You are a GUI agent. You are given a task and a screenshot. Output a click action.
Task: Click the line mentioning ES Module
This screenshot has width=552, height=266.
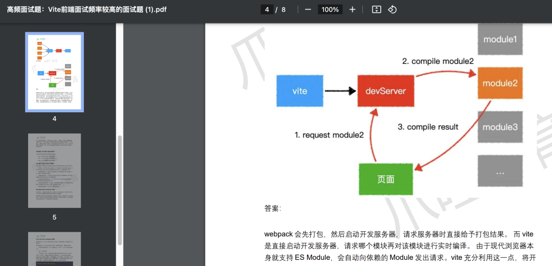pos(400,257)
